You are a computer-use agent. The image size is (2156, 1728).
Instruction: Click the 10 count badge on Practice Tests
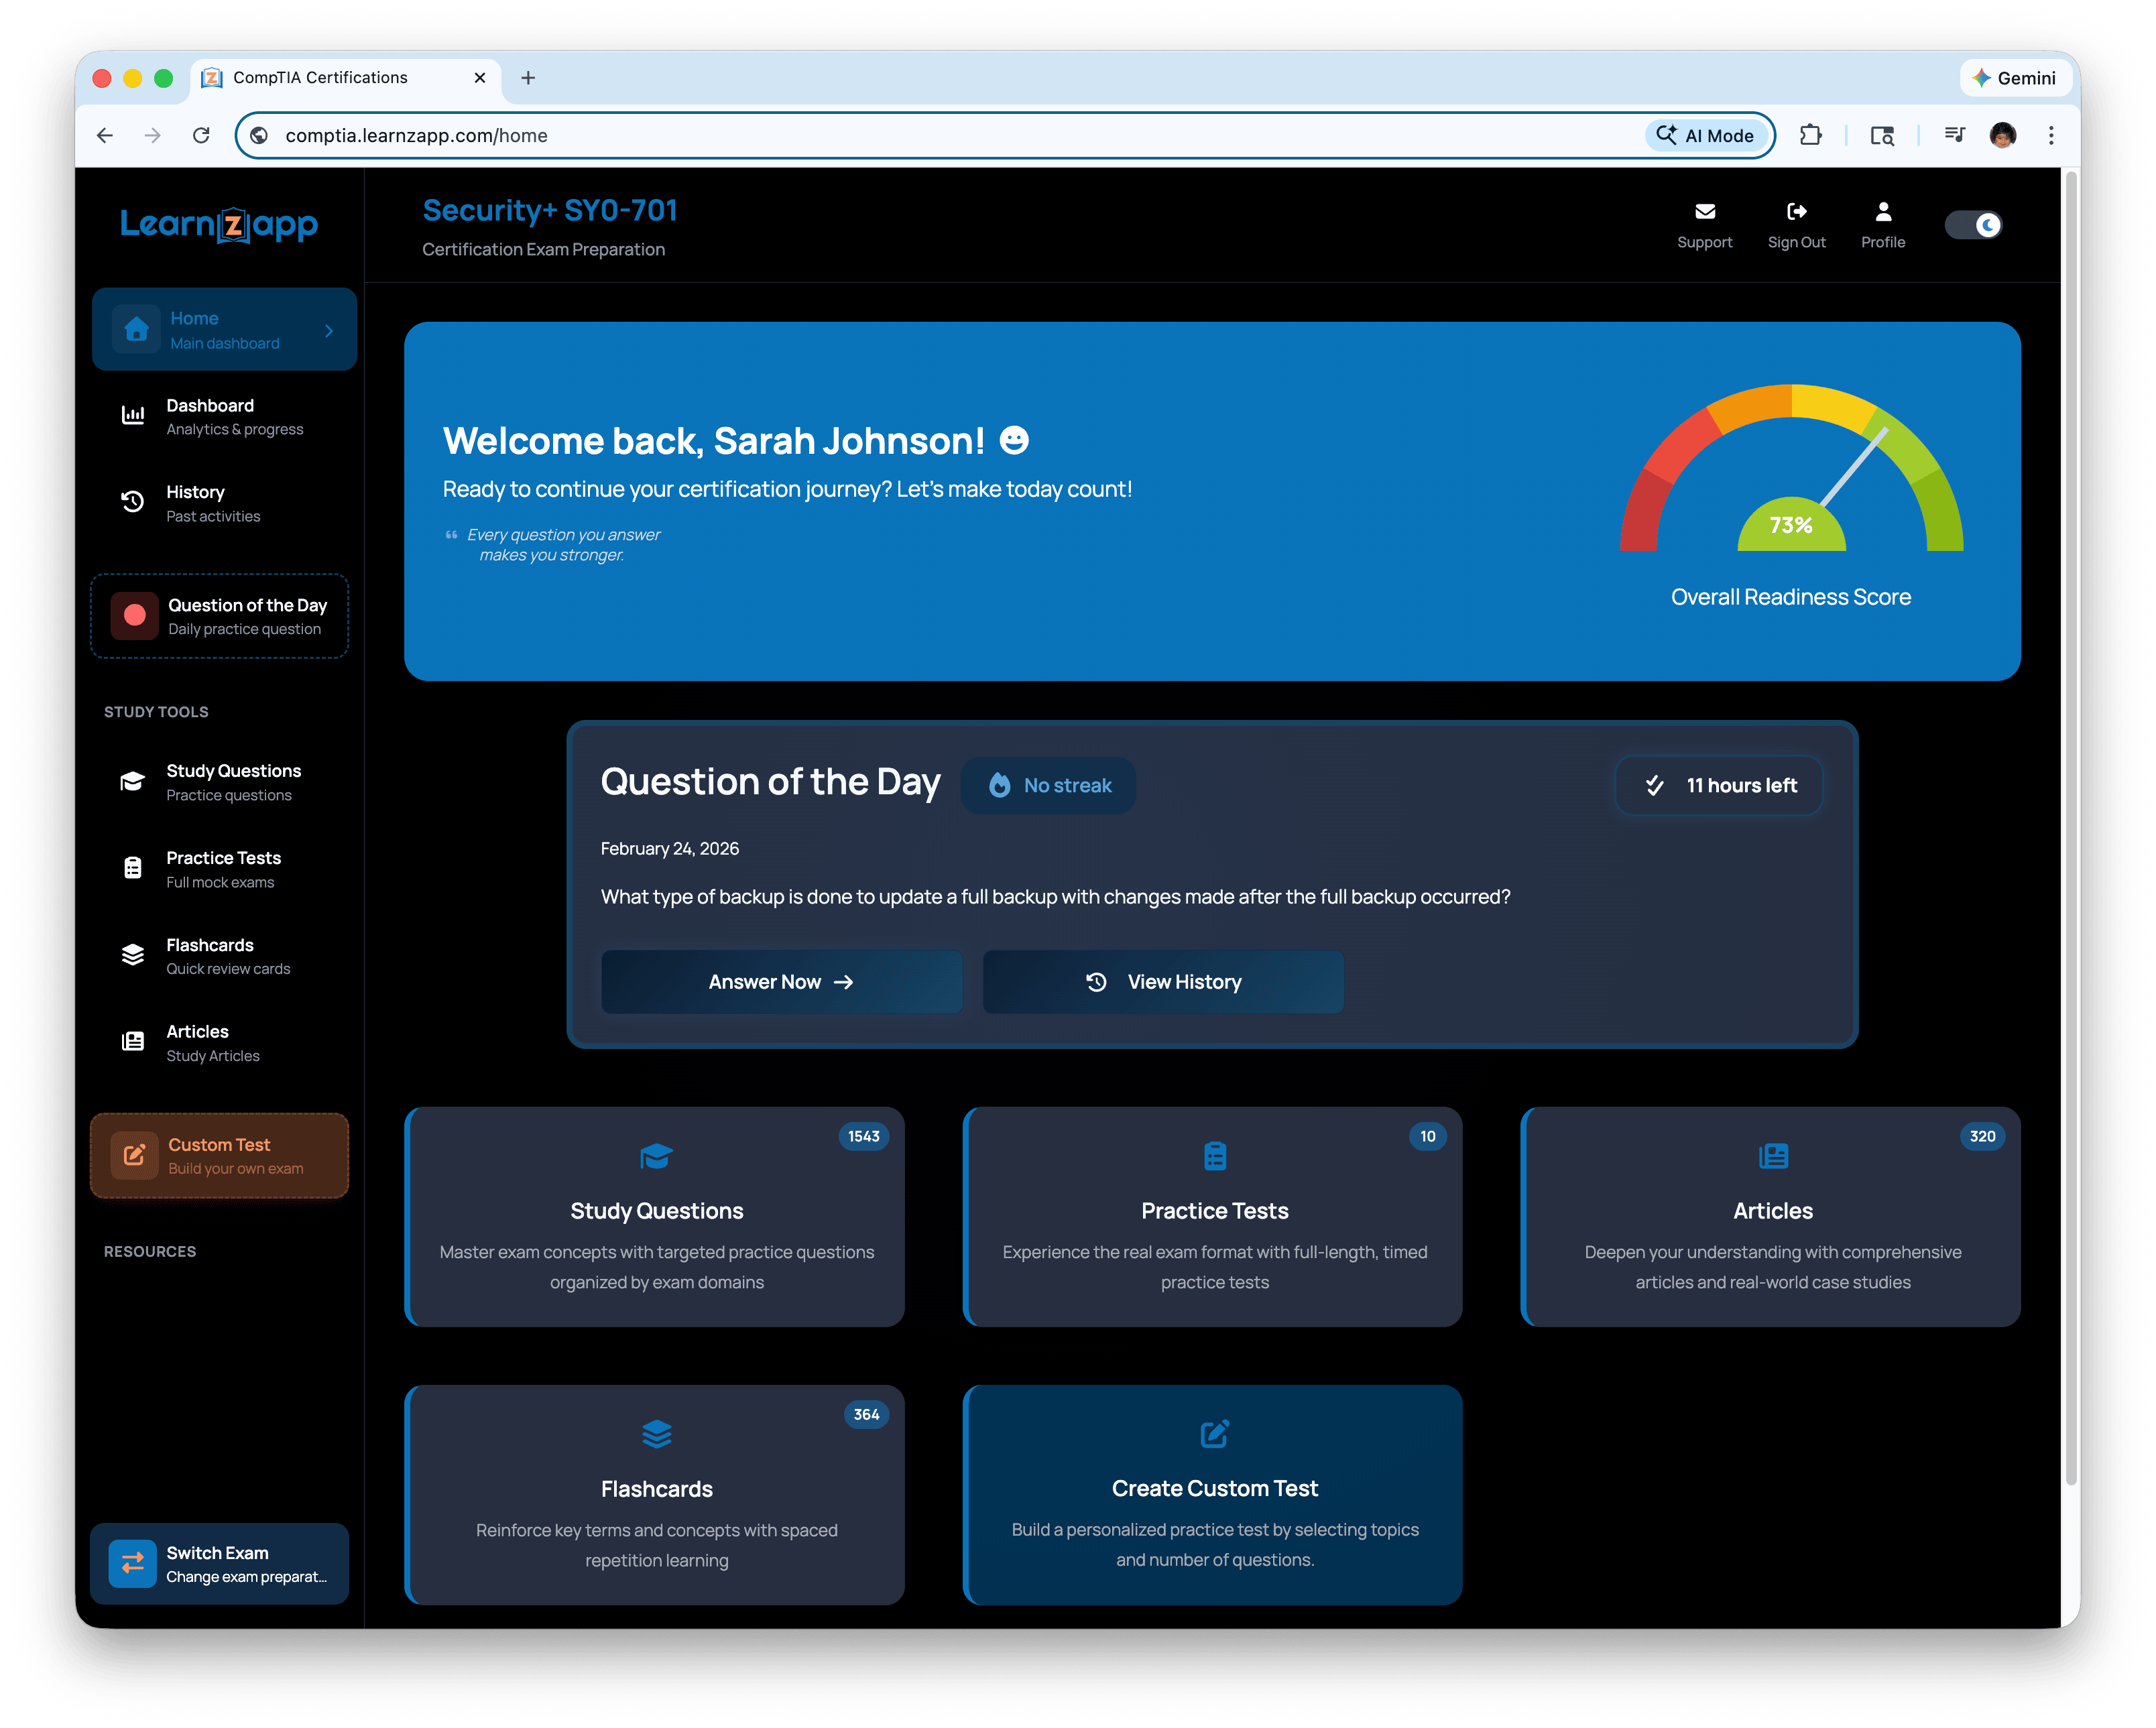[x=1428, y=1137]
